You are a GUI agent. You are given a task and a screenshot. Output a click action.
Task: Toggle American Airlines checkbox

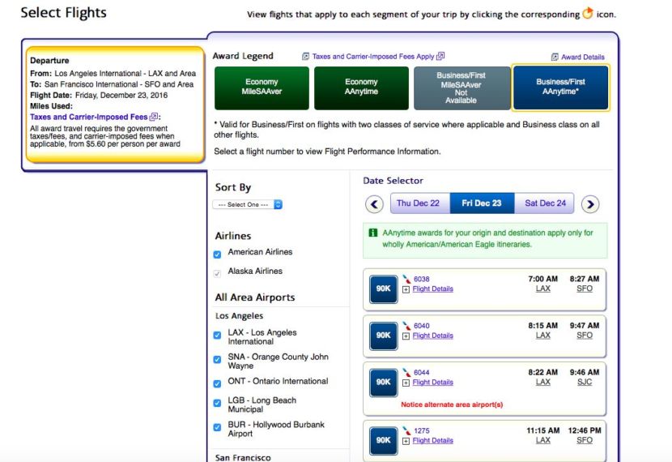tap(217, 255)
